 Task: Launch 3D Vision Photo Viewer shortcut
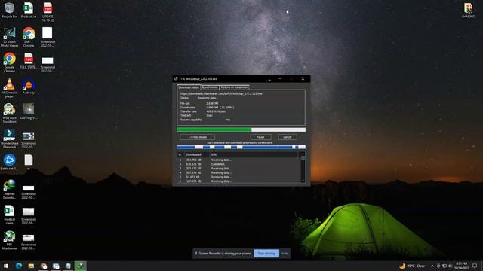[x=9, y=37]
